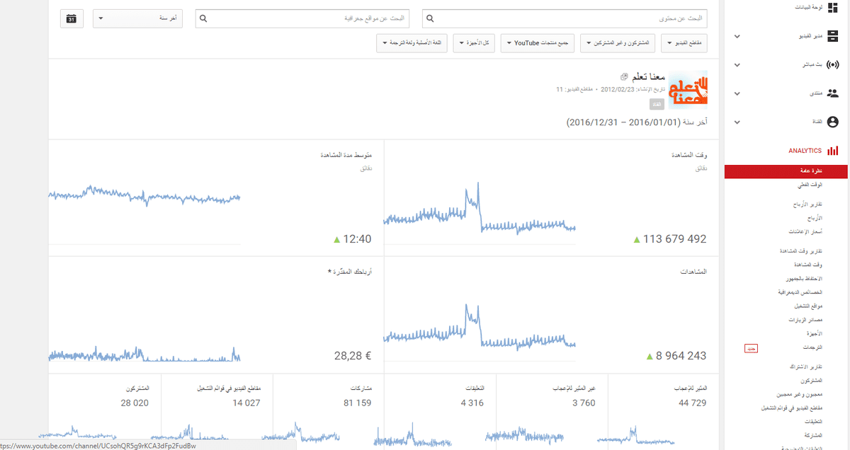Click the Video Manager (مدير الفيديو) icon
Screen dimensions: 850x450
pyautogui.click(x=833, y=35)
